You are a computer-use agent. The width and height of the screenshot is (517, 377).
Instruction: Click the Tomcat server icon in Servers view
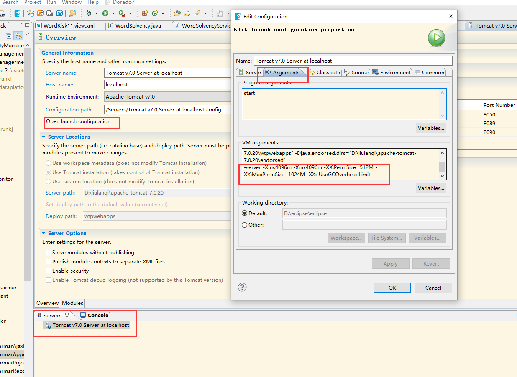coord(48,325)
